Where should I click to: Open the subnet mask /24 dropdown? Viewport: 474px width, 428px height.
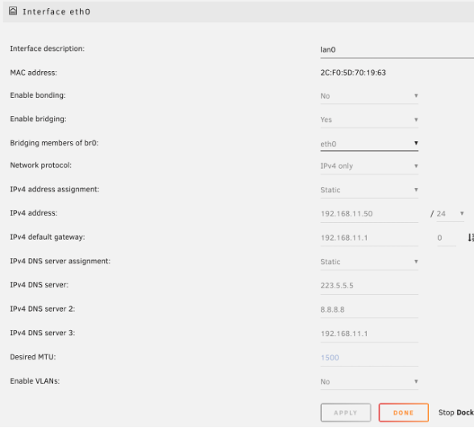click(450, 213)
